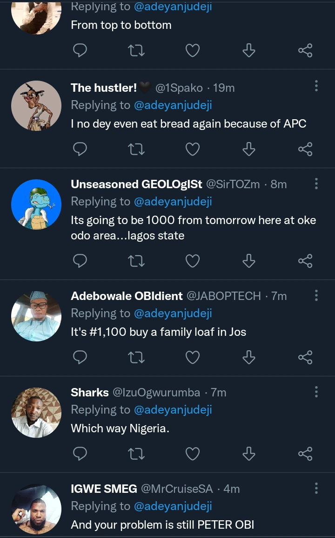Open more options on IGWE SMEG's tweet
Screen dimensions: 335x538
click(x=316, y=488)
